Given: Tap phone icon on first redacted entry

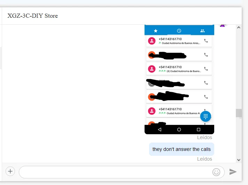Looking at the screenshot, I should tap(206, 55).
